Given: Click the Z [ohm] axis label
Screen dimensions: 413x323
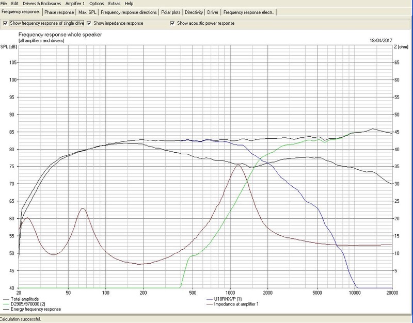Looking at the screenshot, I should tap(401, 47).
